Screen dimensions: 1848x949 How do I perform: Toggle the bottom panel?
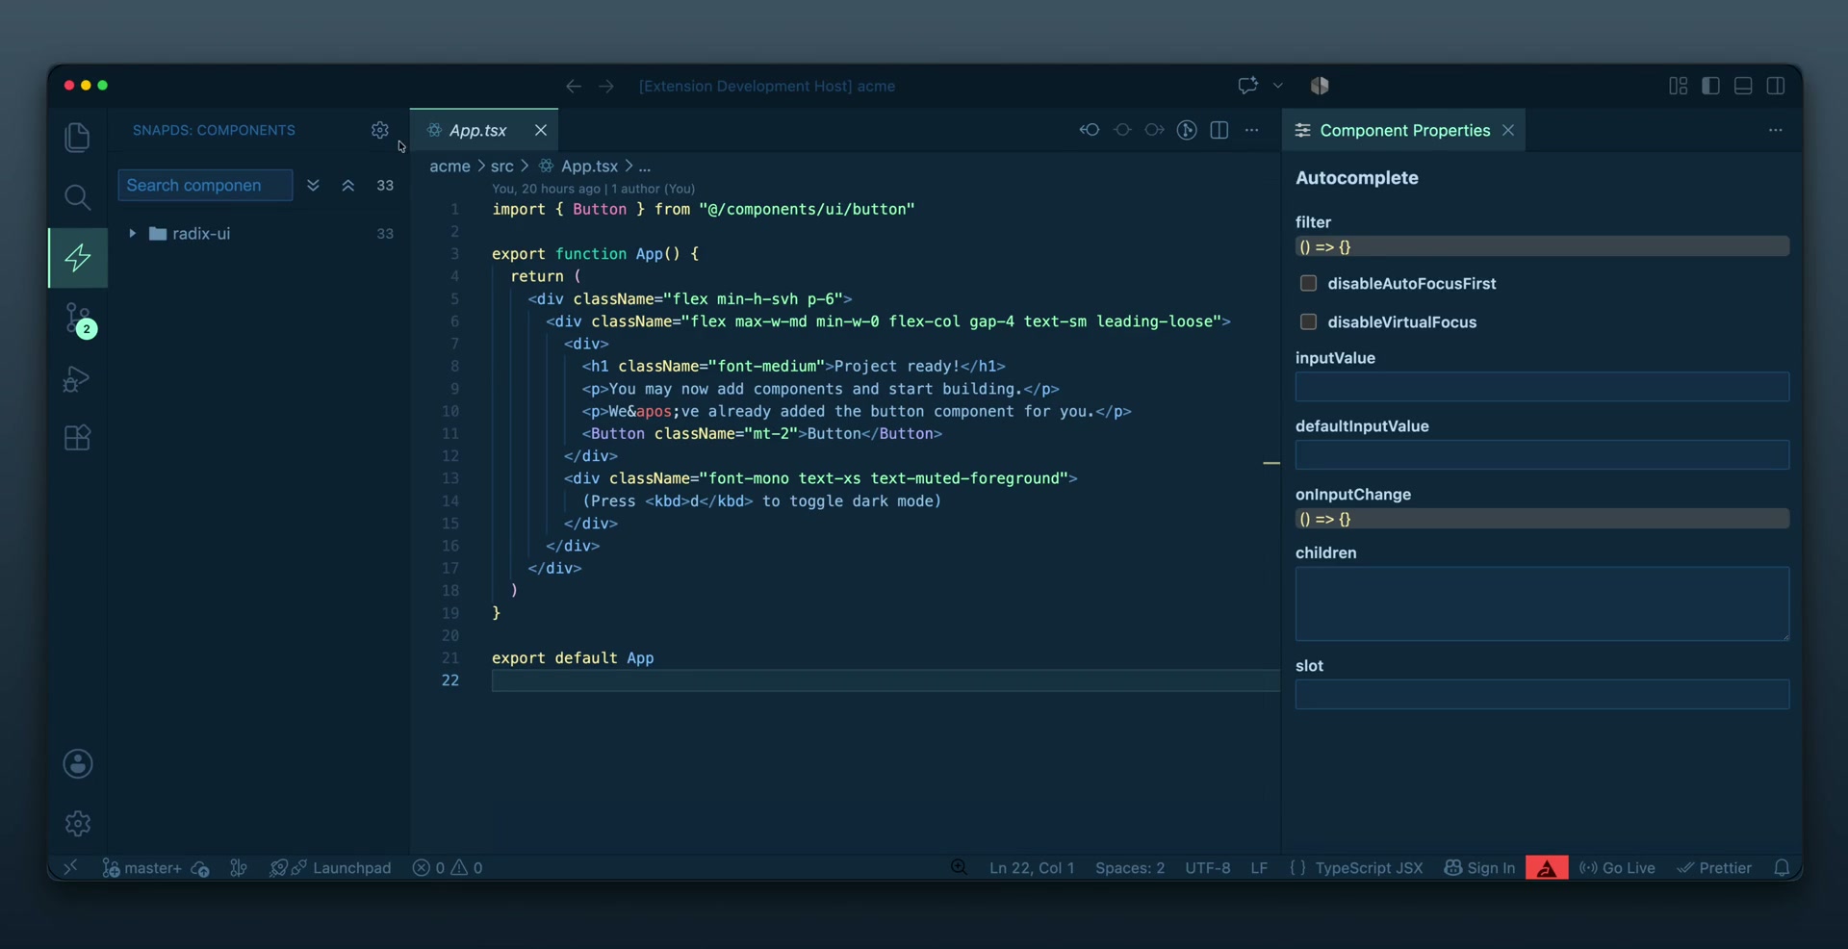click(x=1743, y=86)
